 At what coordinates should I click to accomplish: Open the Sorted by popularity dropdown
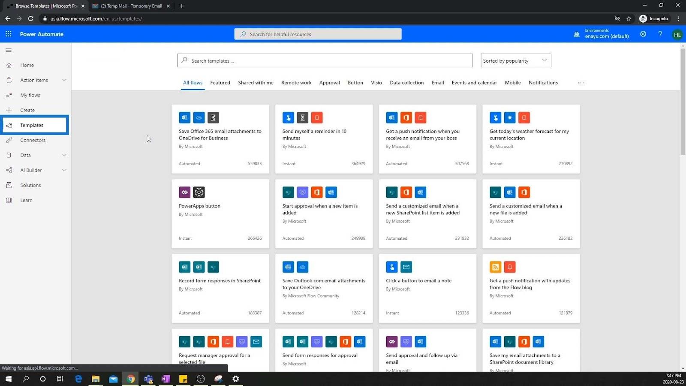(516, 60)
